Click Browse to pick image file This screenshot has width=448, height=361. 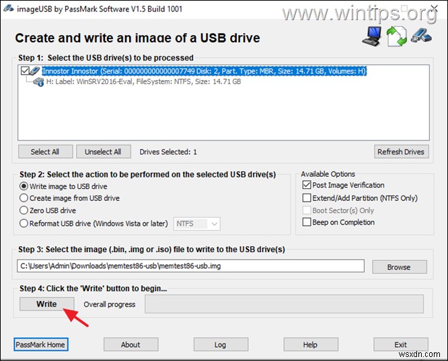tap(400, 267)
